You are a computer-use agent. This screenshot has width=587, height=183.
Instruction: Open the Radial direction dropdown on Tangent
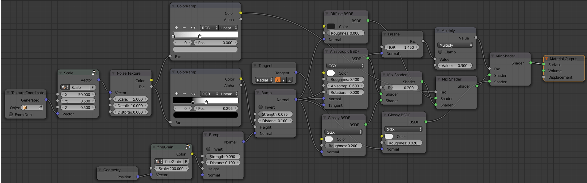coord(264,80)
